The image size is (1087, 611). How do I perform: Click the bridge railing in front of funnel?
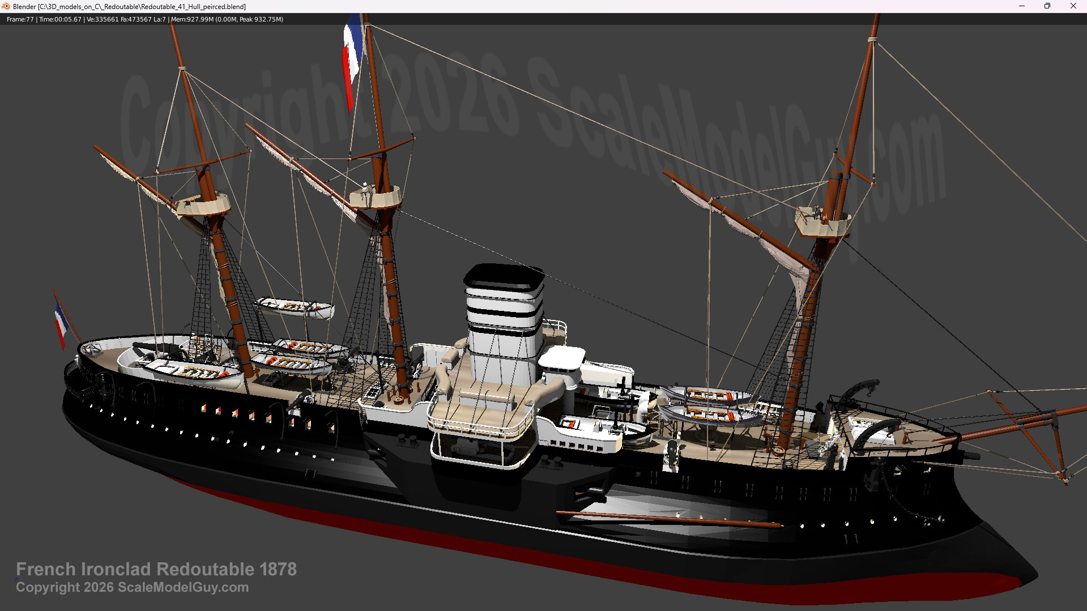pos(481,425)
